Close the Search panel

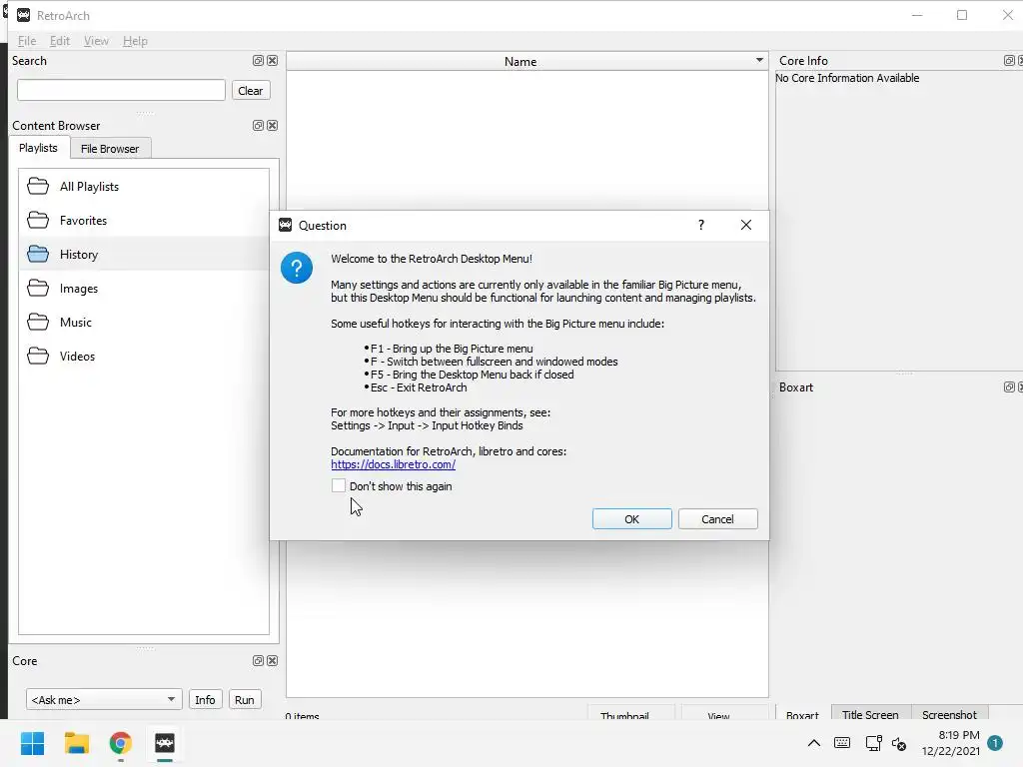point(273,61)
